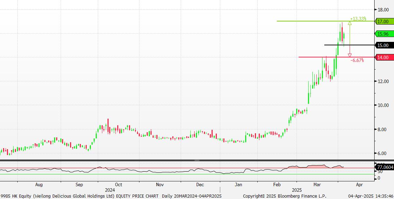Click the 10.00 price axis label

[x=383, y=105]
